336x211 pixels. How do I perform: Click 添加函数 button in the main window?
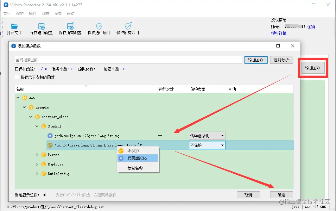pyautogui.click(x=313, y=68)
